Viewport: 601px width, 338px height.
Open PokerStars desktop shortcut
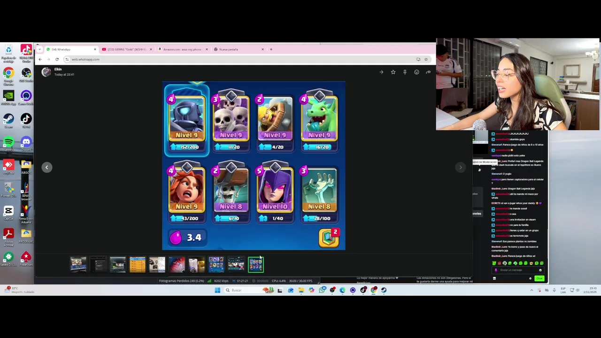(x=26, y=259)
